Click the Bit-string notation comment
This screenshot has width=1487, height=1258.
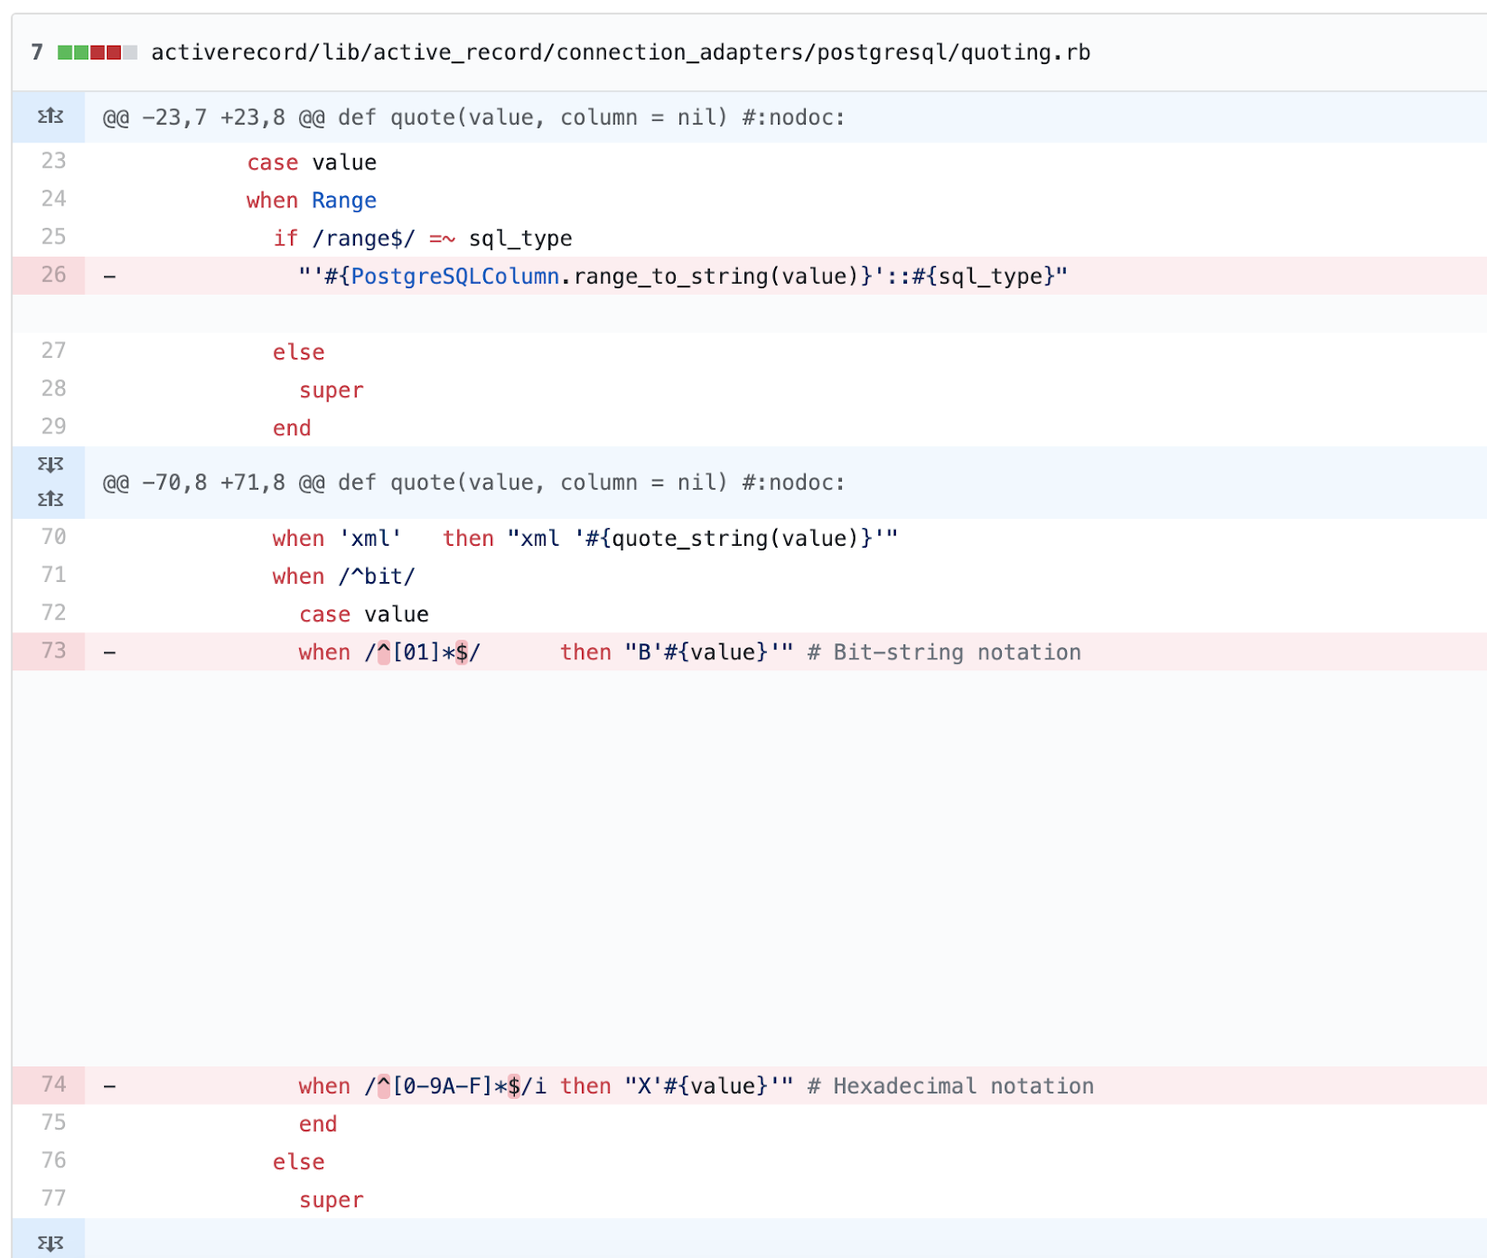coord(944,652)
